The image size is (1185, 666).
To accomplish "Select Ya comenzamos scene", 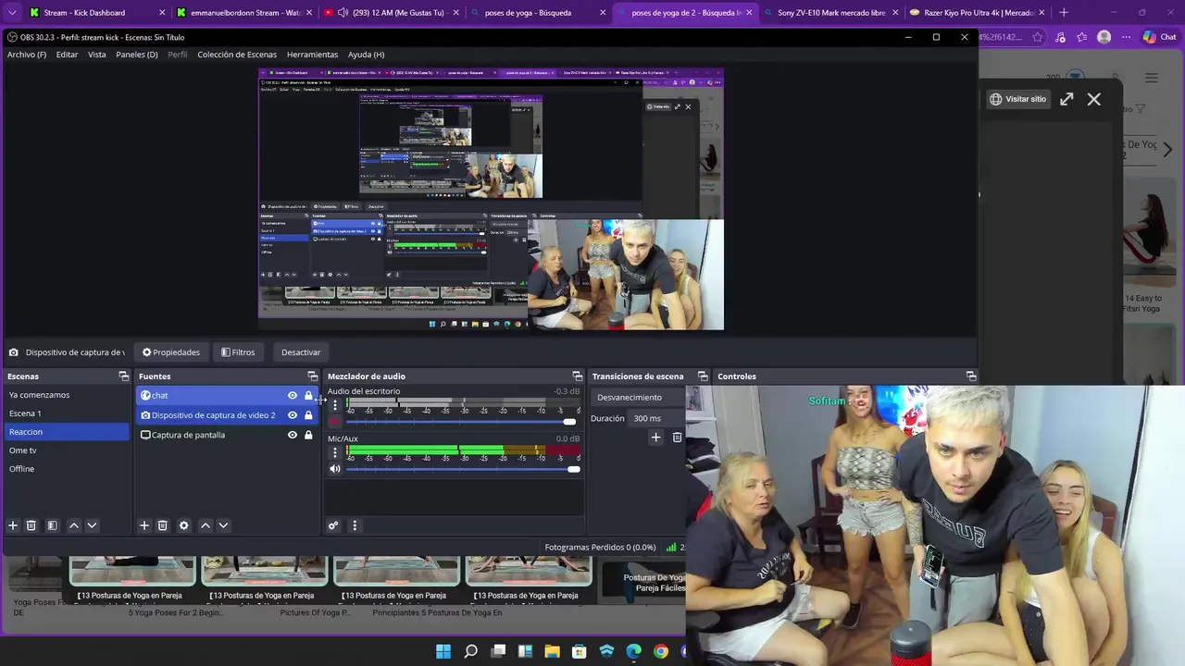I will 68,395.
